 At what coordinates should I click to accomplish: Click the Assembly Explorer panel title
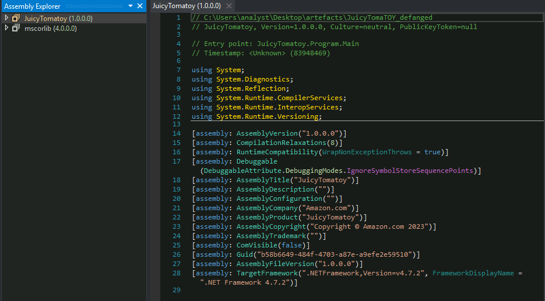tap(32, 6)
